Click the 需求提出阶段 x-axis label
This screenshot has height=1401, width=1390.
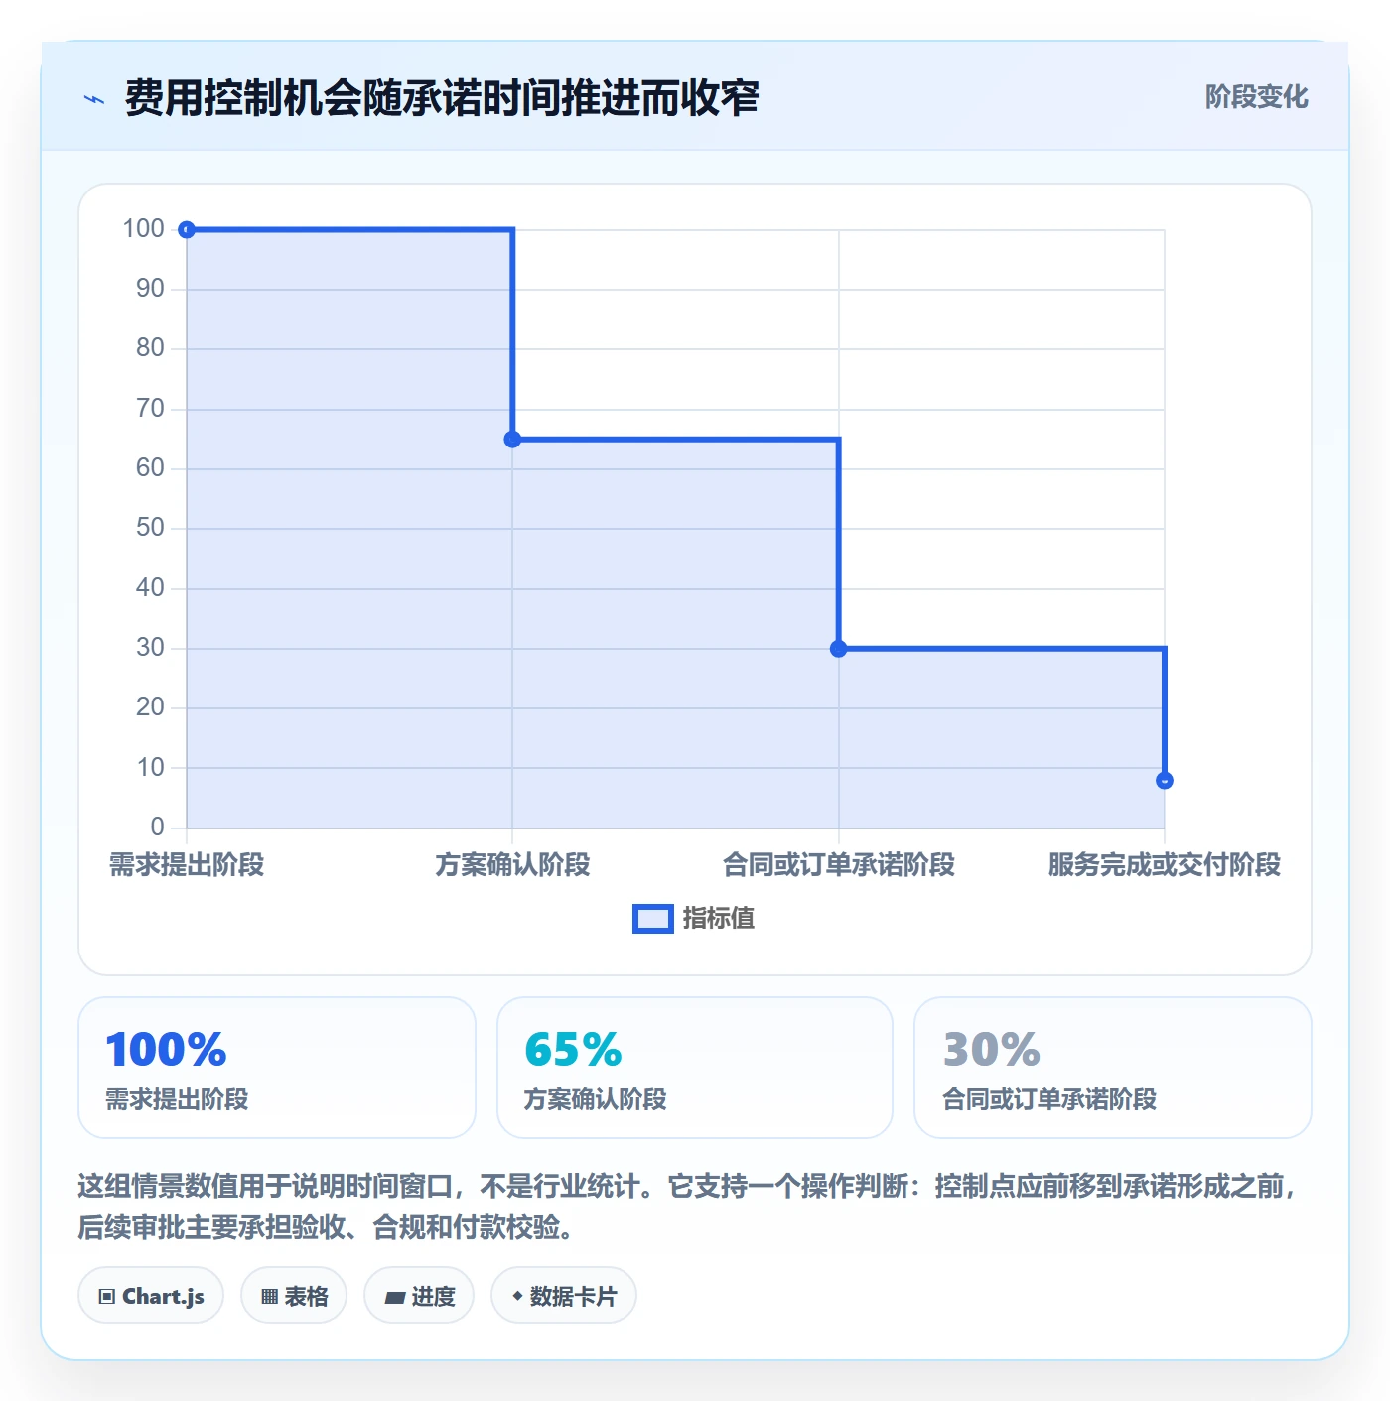[187, 865]
